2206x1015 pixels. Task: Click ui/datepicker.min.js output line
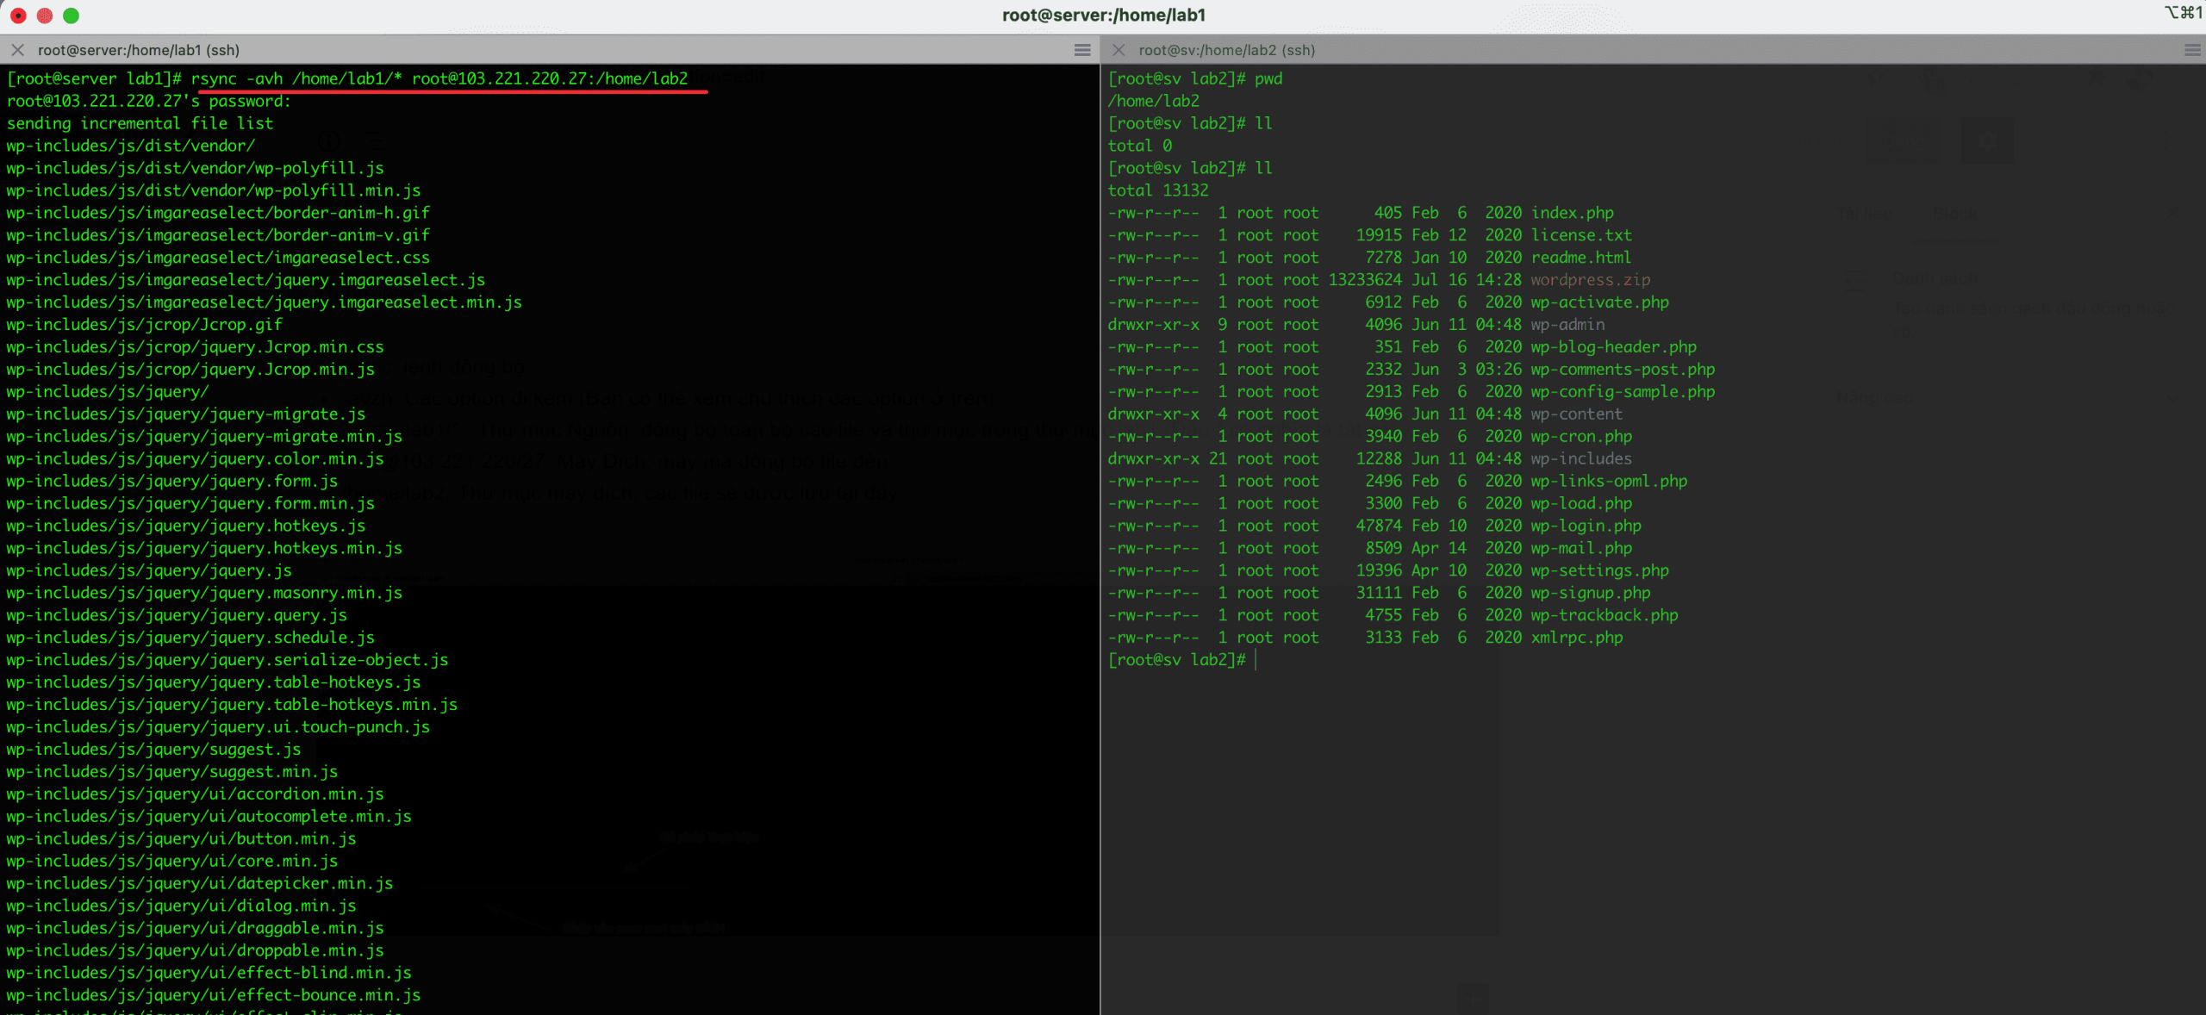200,884
